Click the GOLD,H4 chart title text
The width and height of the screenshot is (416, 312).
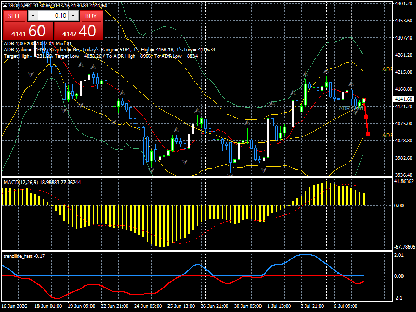[x=20, y=5]
